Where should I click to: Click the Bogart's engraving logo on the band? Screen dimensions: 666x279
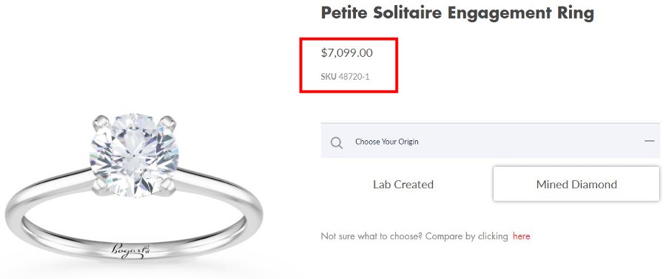click(x=131, y=249)
